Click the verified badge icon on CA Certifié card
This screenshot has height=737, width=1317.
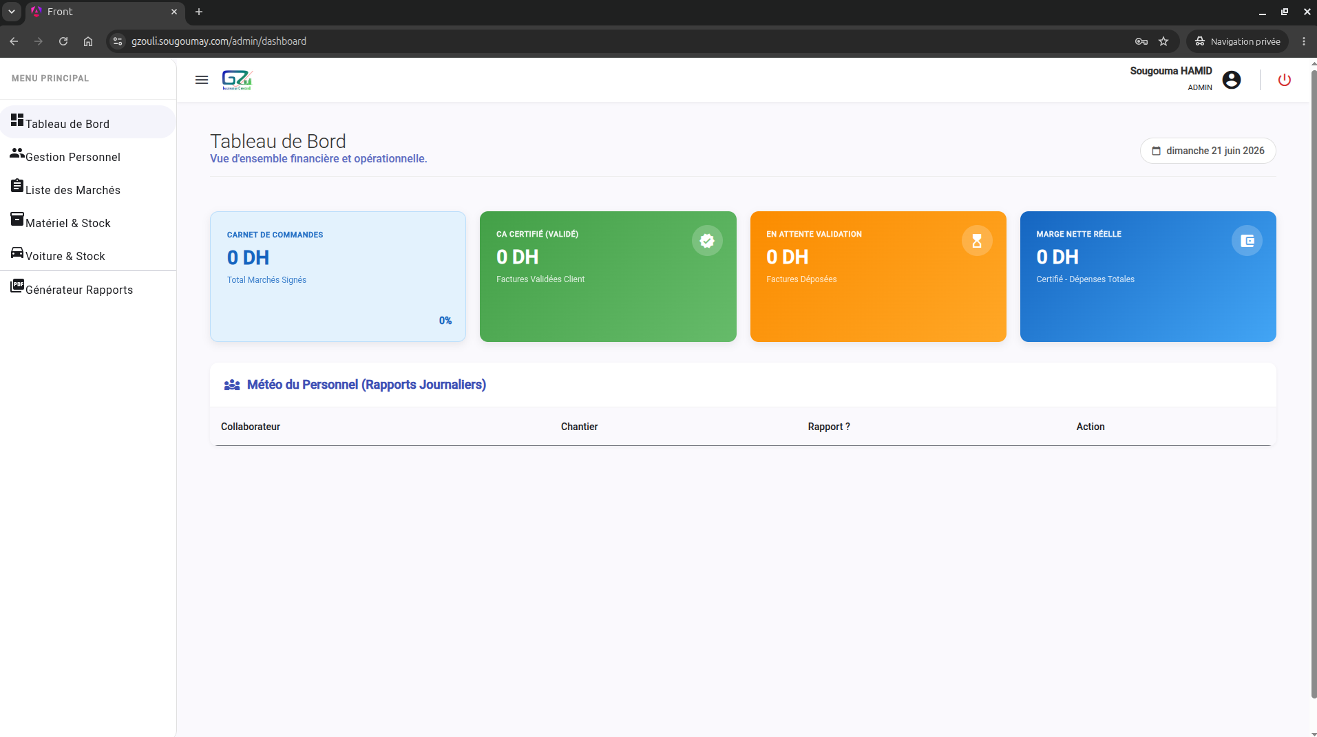pyautogui.click(x=707, y=241)
